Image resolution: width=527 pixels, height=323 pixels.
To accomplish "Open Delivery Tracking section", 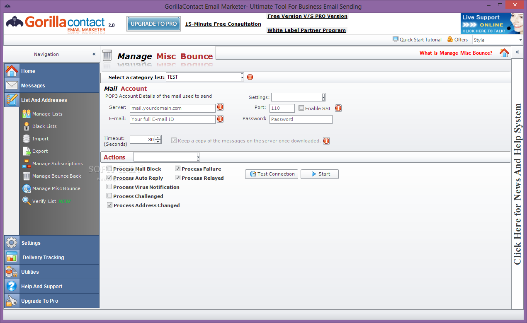I will (52, 257).
